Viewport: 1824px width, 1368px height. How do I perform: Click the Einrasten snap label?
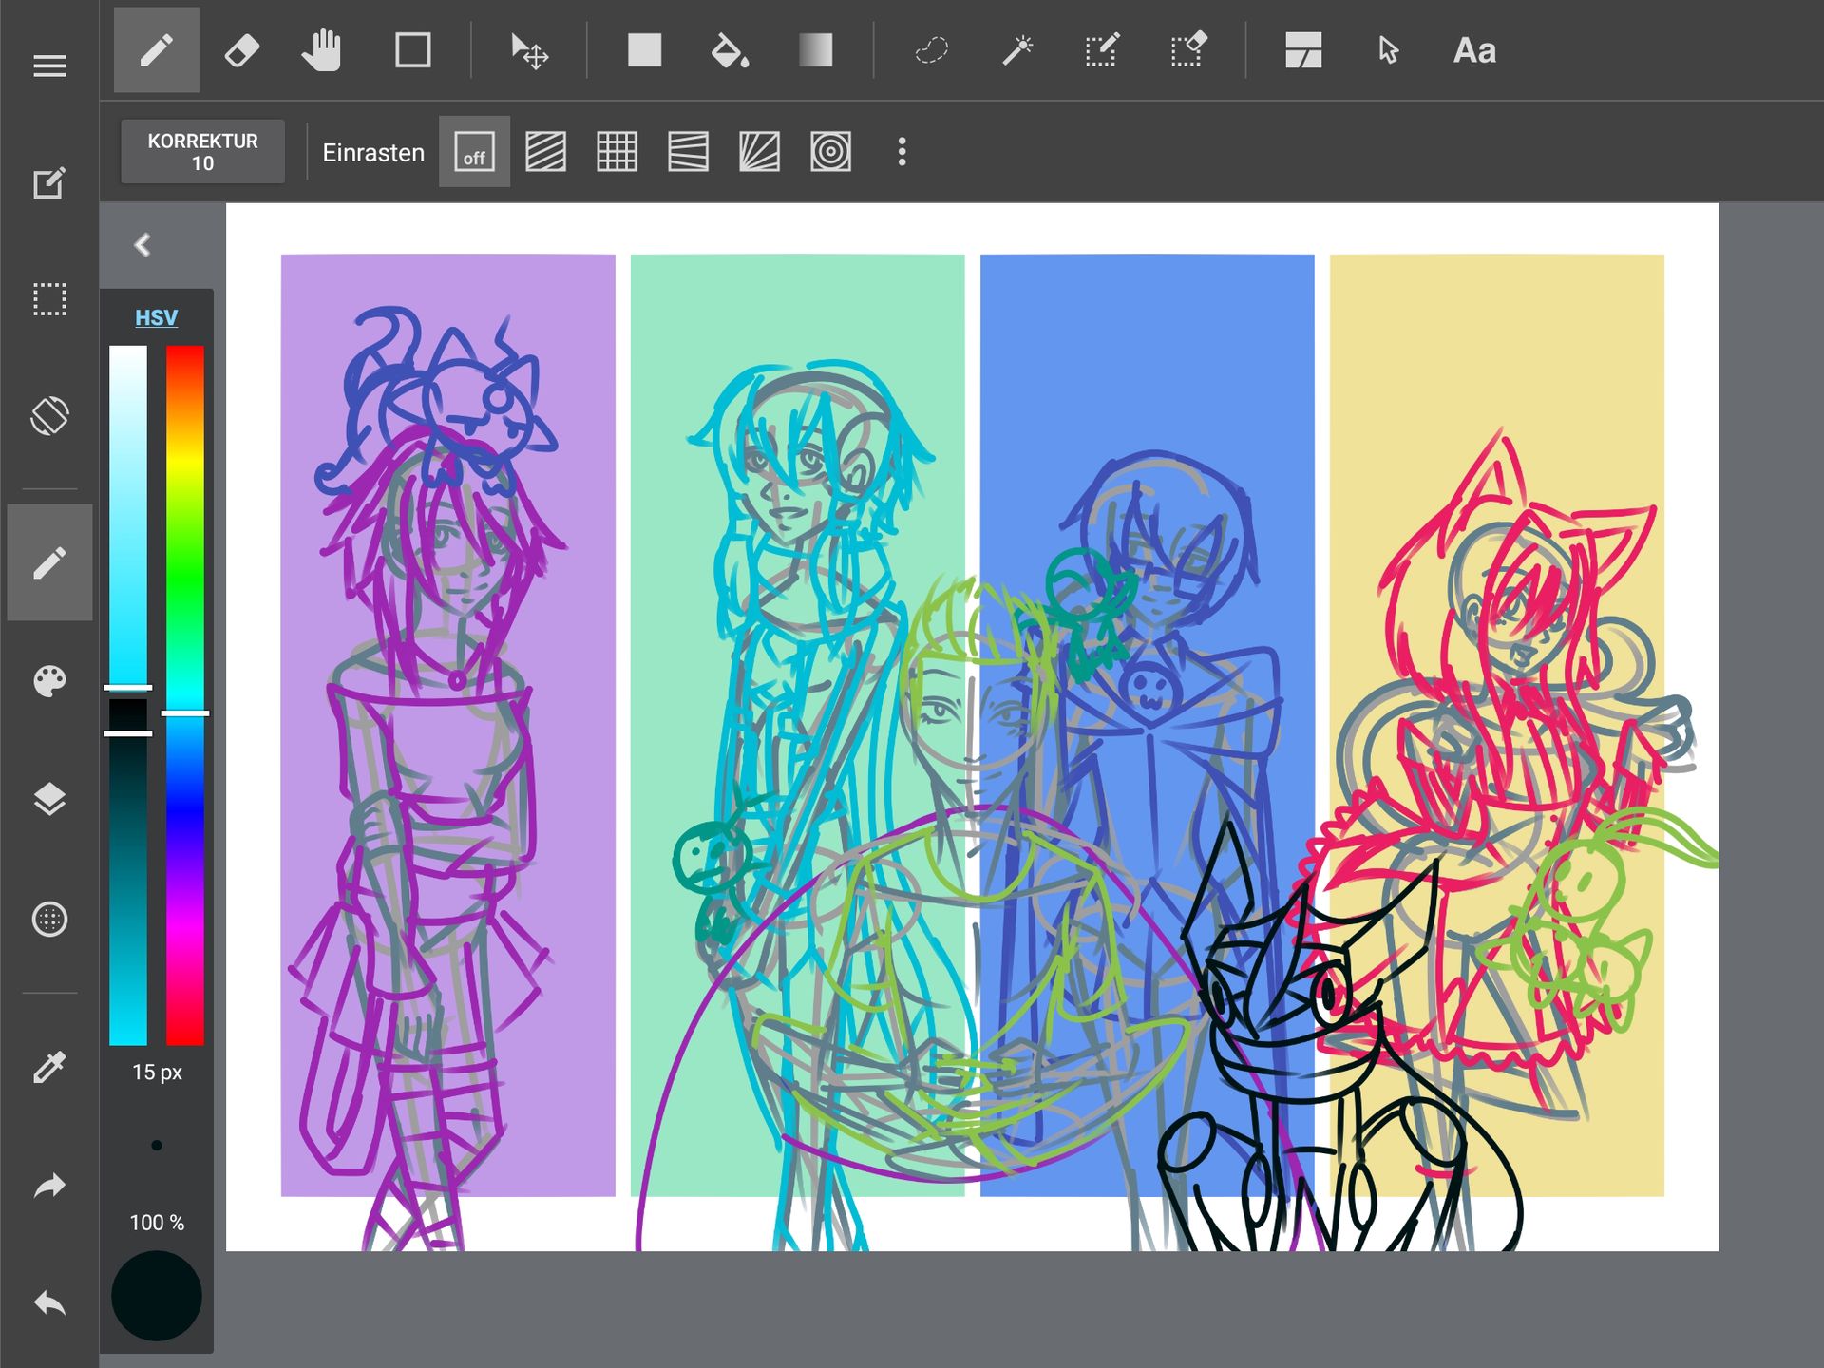[x=373, y=152]
